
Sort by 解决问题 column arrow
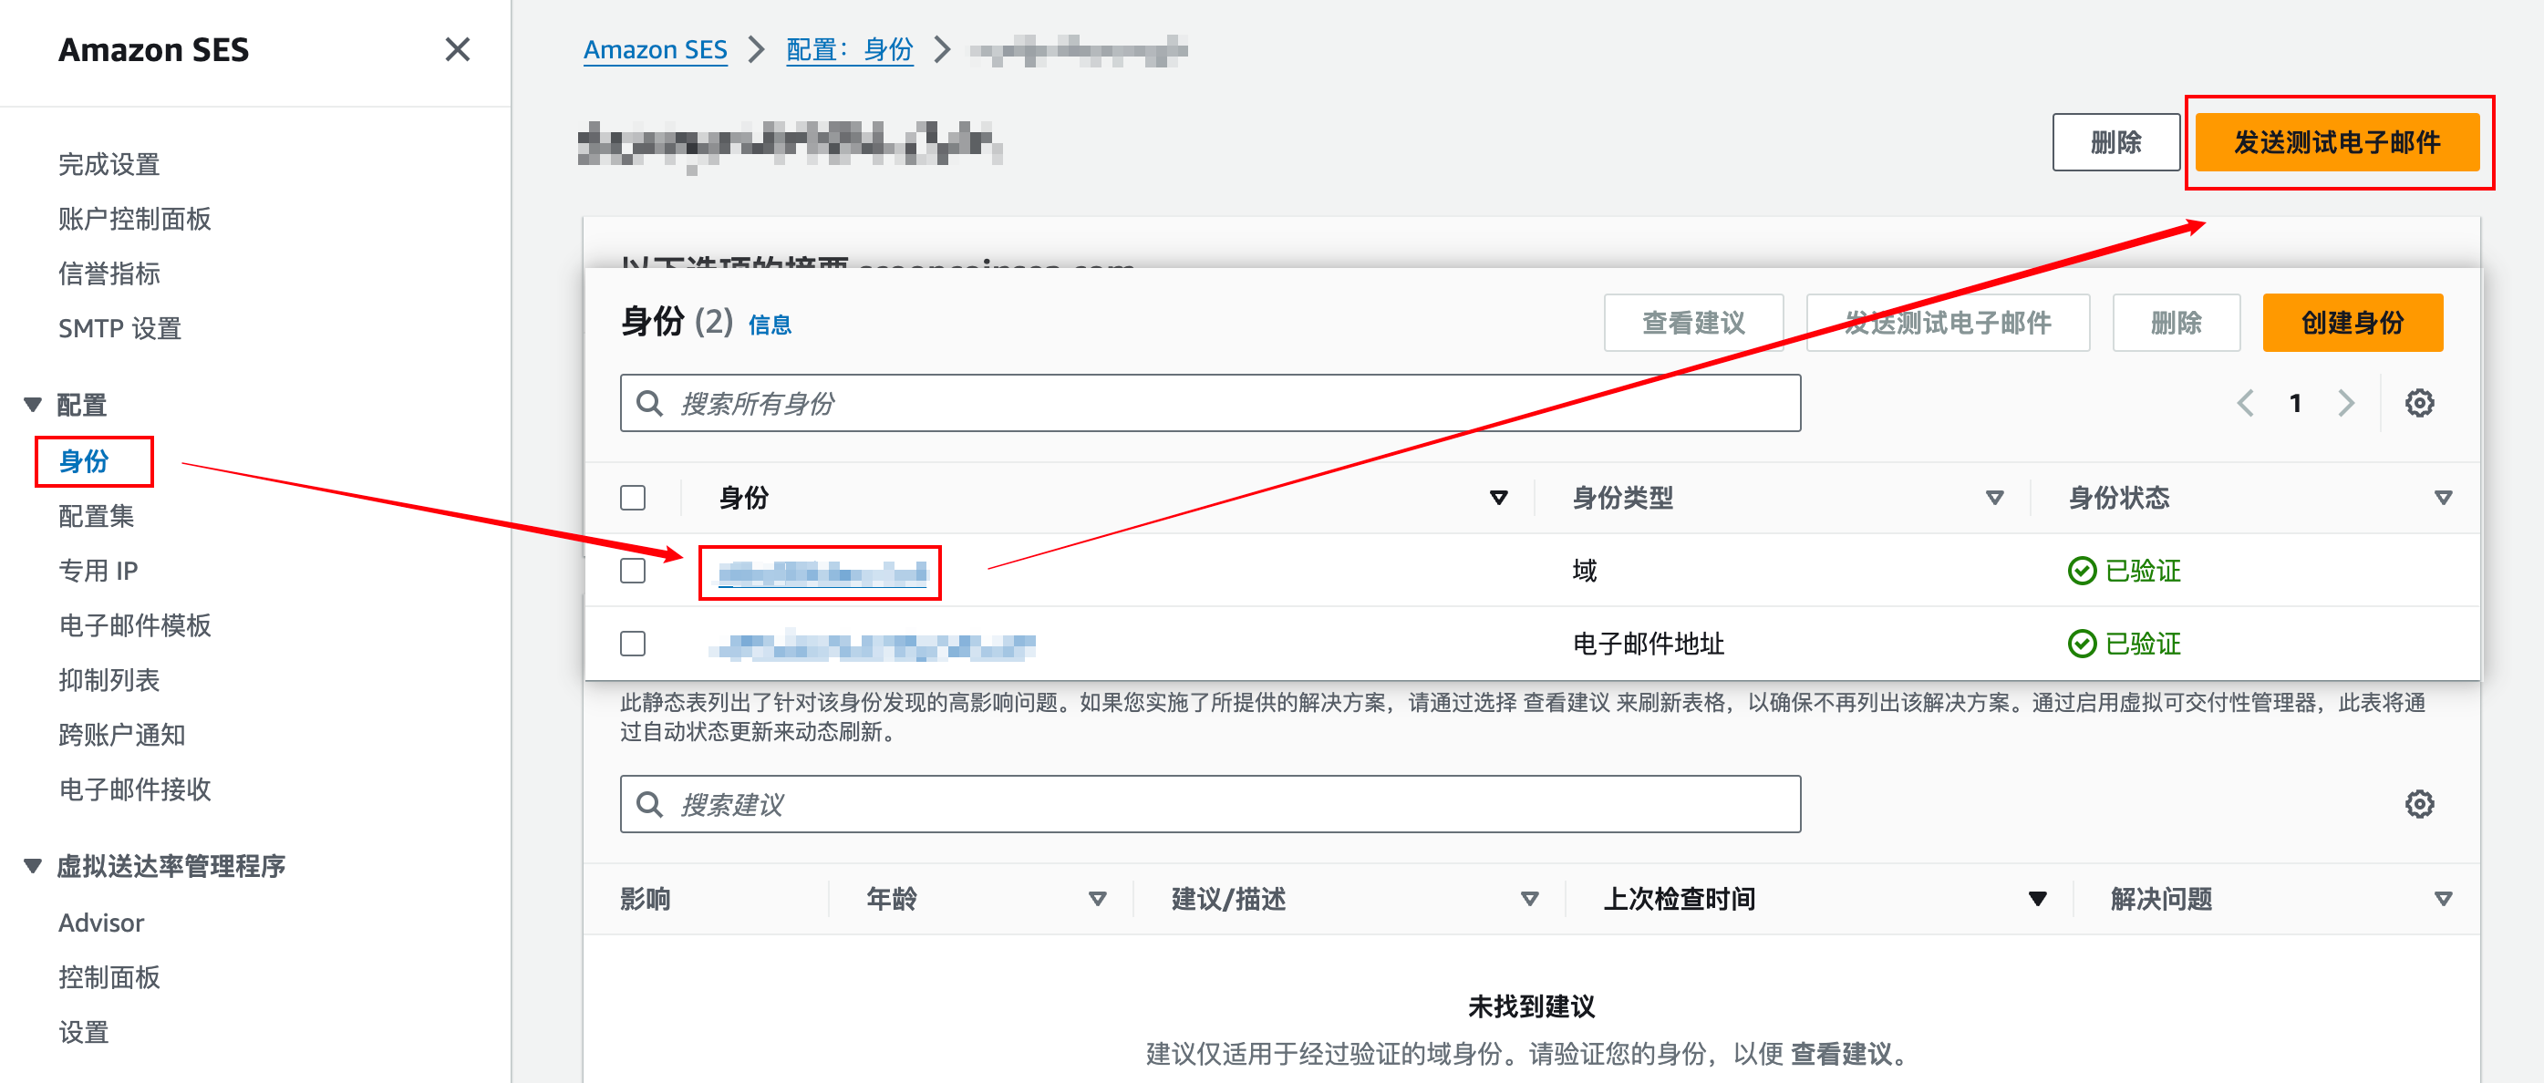point(2442,898)
